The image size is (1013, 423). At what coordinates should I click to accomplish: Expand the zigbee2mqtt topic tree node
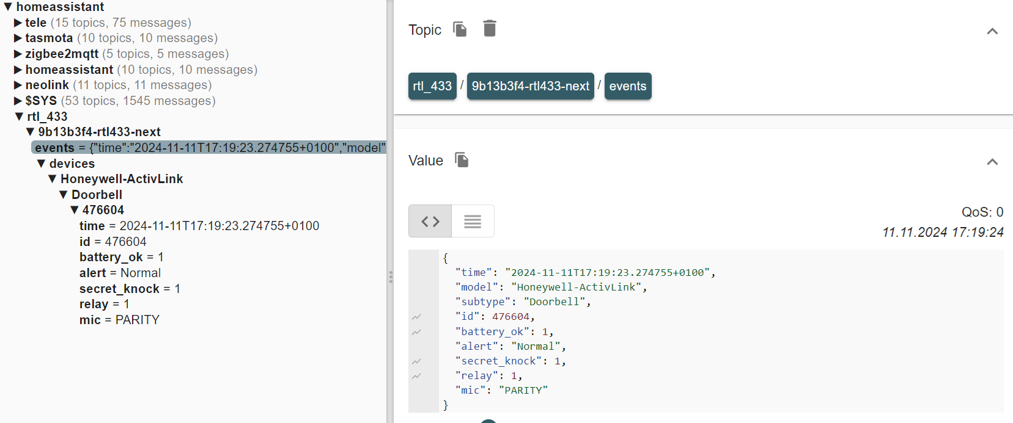[18, 54]
